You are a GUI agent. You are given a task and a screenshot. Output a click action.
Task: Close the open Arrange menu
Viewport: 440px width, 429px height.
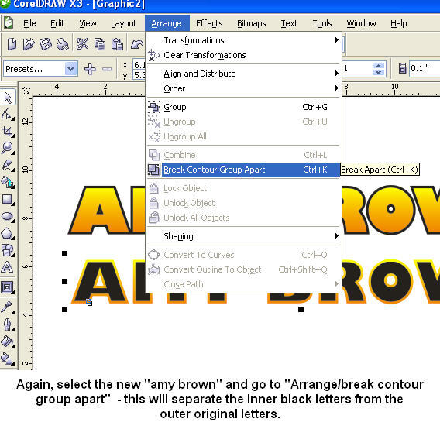pos(167,23)
